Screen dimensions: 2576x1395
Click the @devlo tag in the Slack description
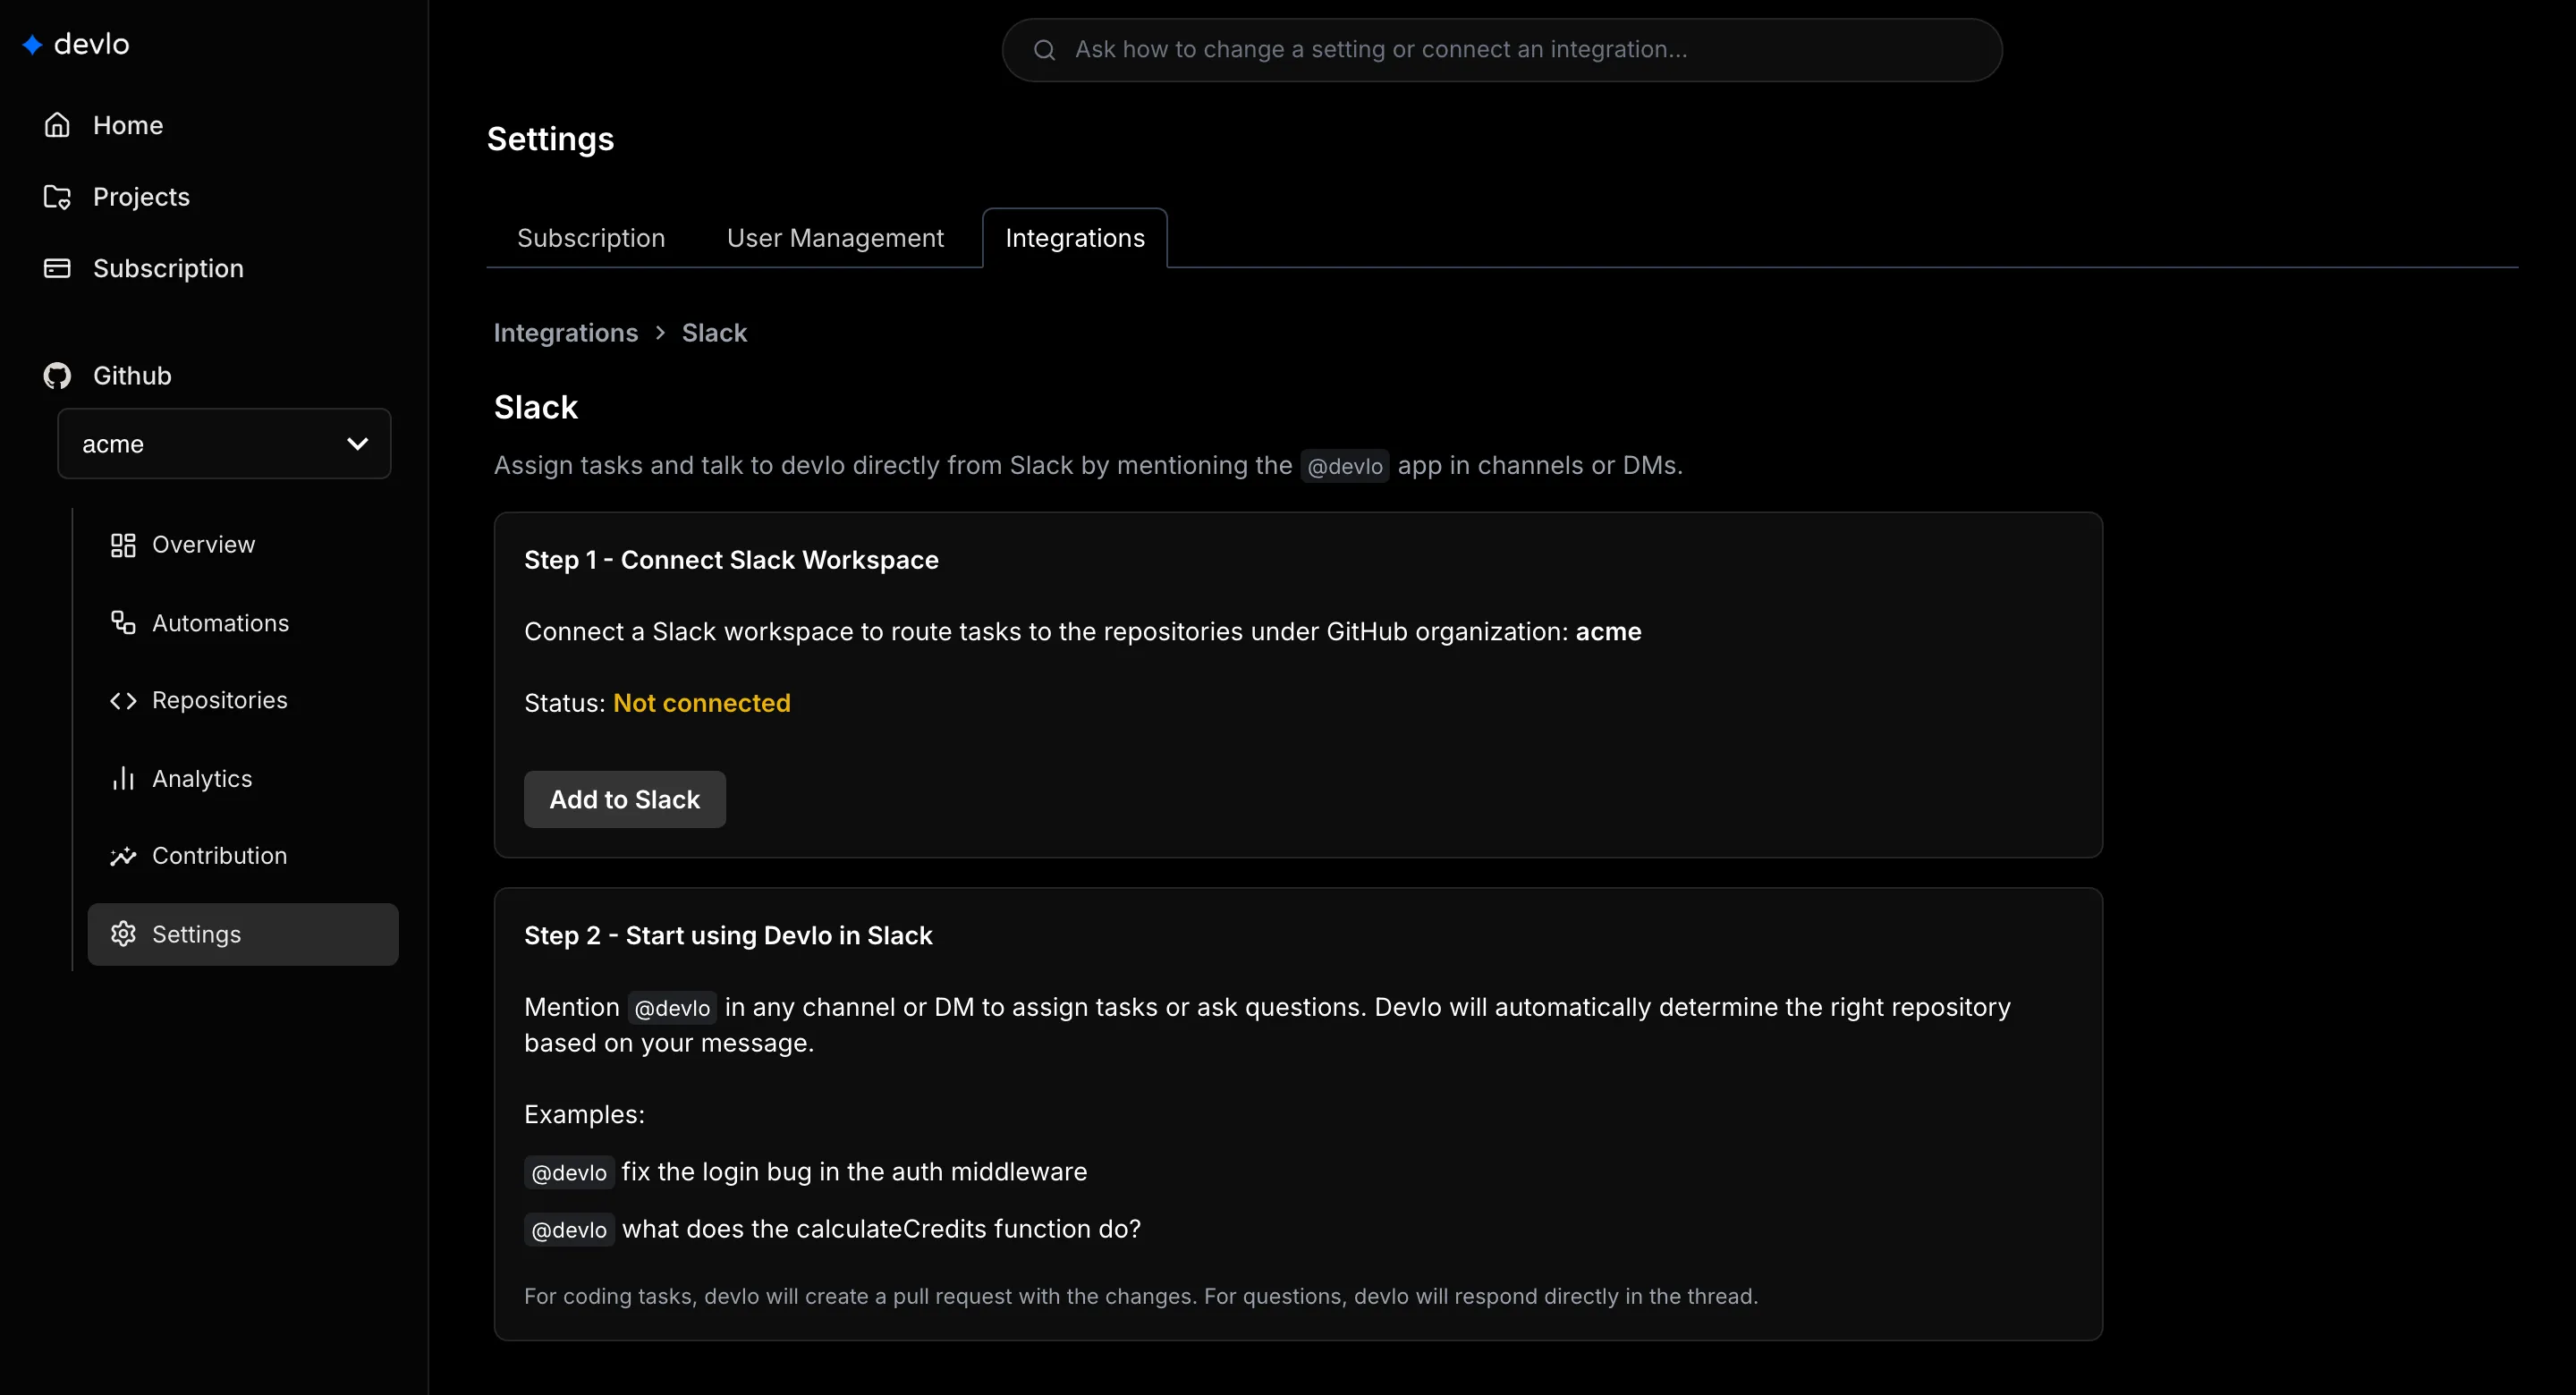(1345, 466)
